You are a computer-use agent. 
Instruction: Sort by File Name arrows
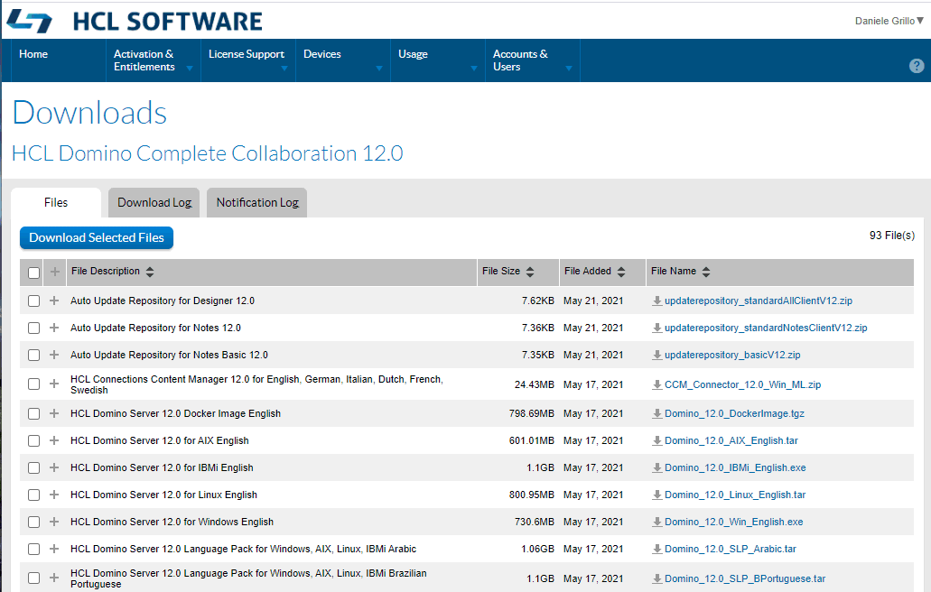click(705, 272)
